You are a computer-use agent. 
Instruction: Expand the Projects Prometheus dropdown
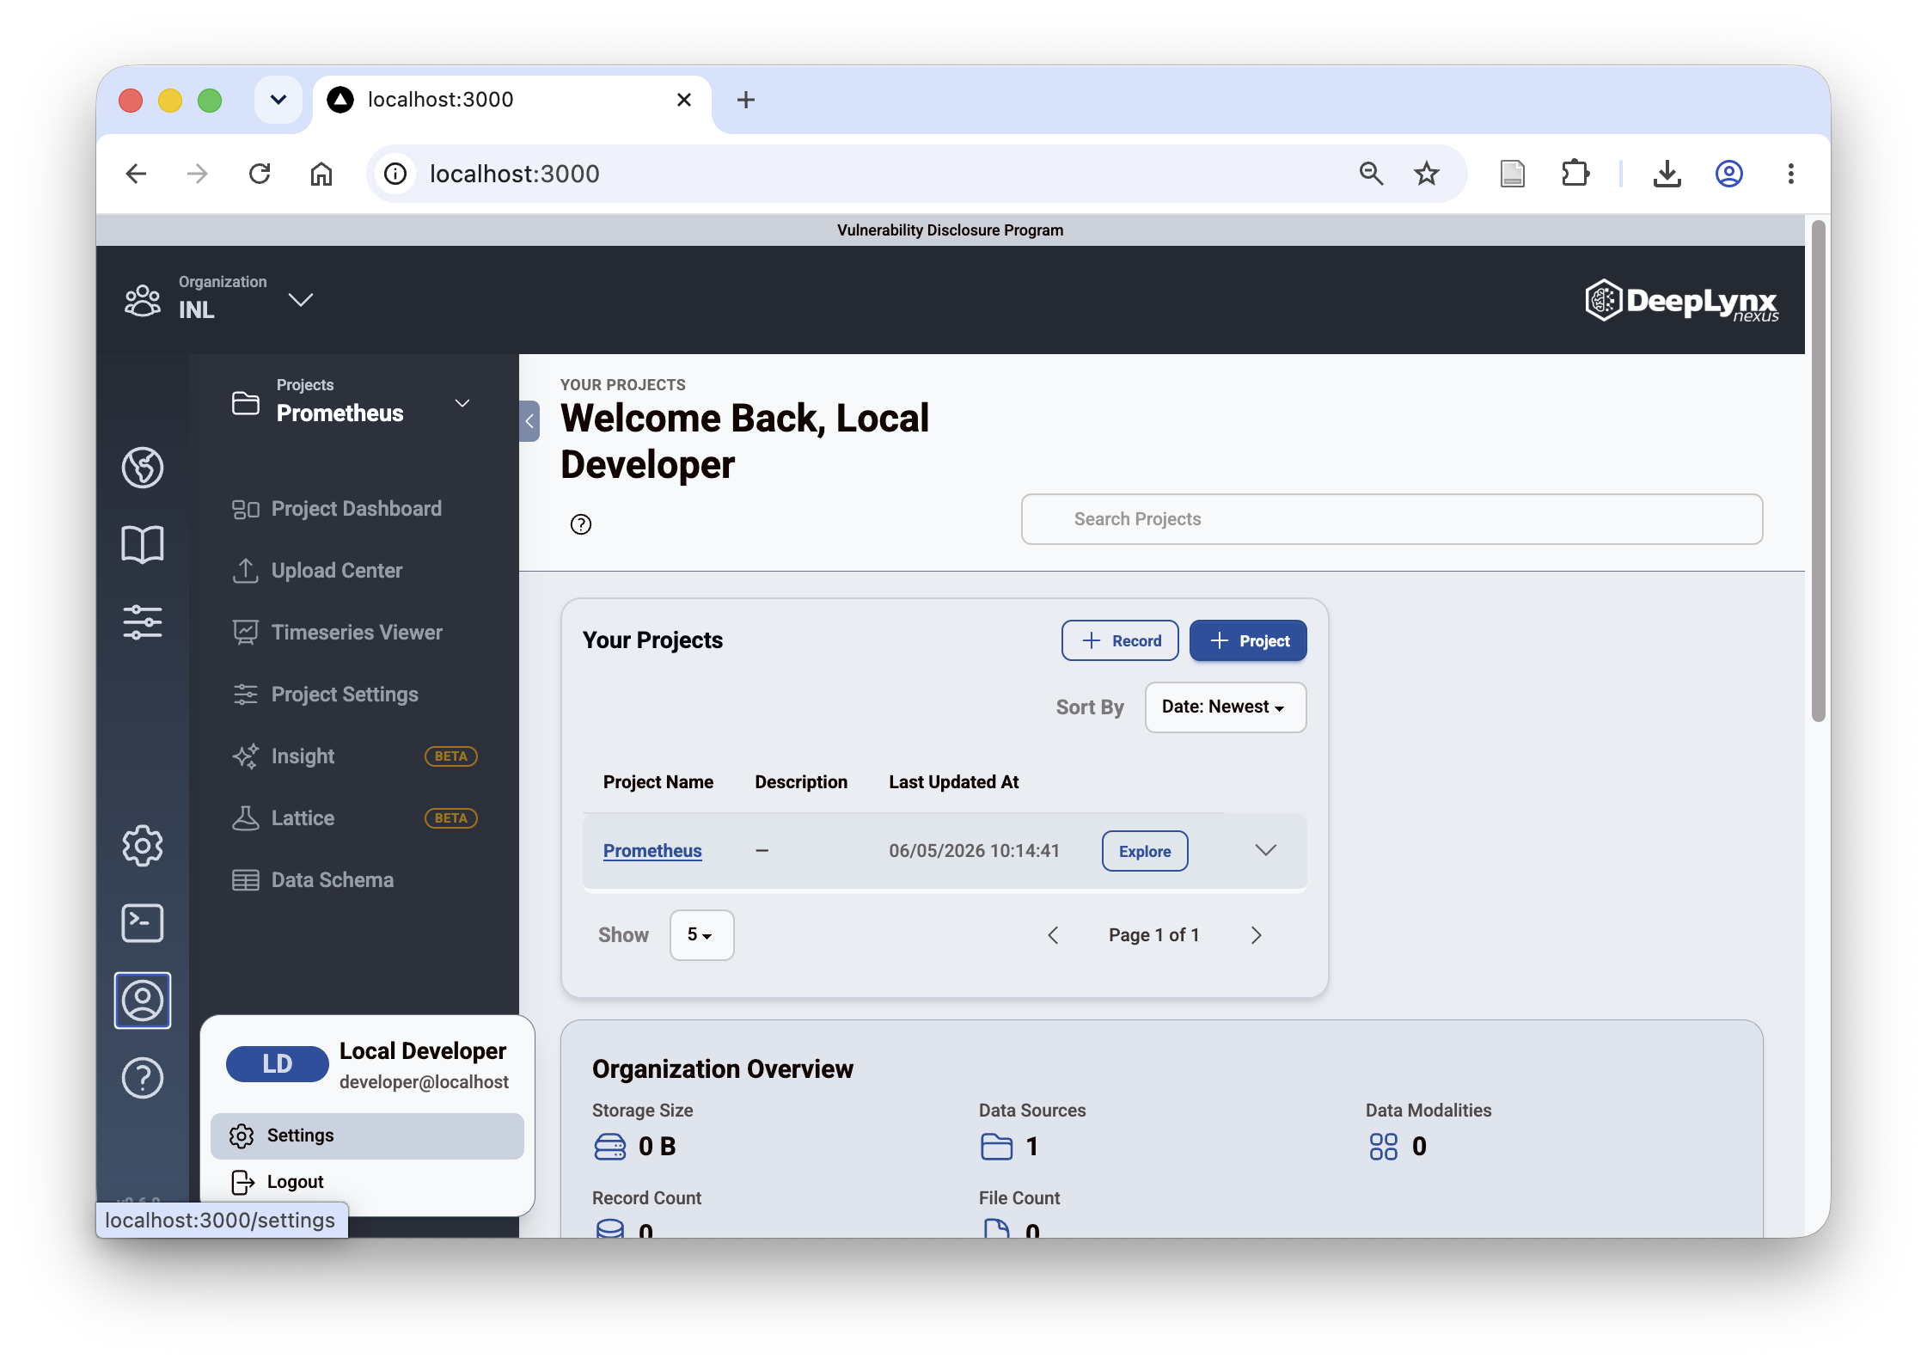[x=462, y=403]
